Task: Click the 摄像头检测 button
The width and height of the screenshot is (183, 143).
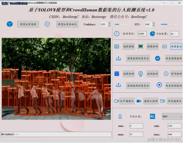Action: 151,101
